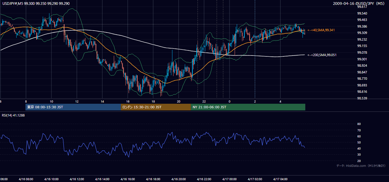This screenshot has height=182, width=389.
Task: Click hour tick 22 under price chart
Action: pyautogui.click(x=204, y=102)
